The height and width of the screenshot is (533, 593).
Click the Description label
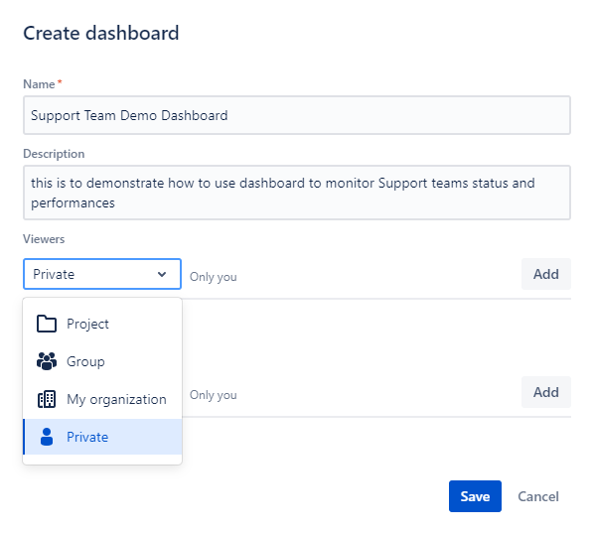[54, 154]
